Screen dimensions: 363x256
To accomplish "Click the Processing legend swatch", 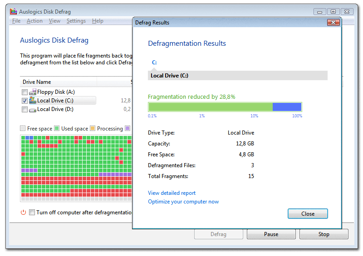I will point(93,128).
